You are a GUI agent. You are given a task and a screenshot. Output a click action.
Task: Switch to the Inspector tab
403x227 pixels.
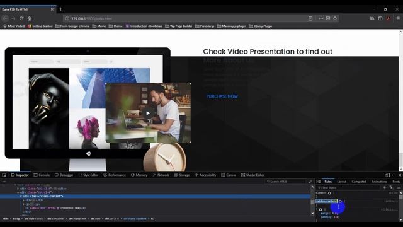pos(20,175)
